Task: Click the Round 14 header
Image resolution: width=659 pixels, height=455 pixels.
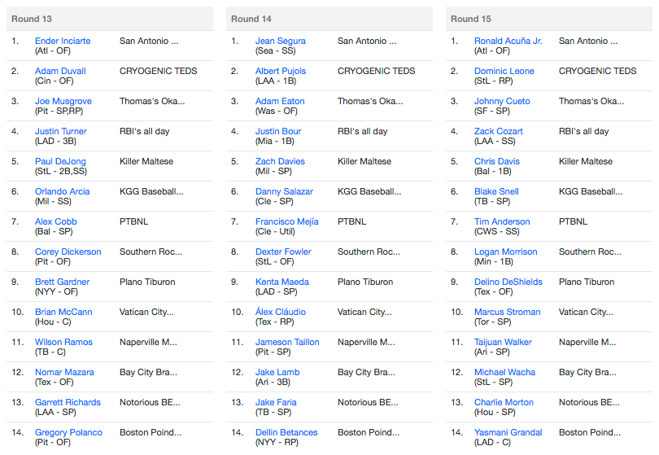Action: tap(329, 19)
